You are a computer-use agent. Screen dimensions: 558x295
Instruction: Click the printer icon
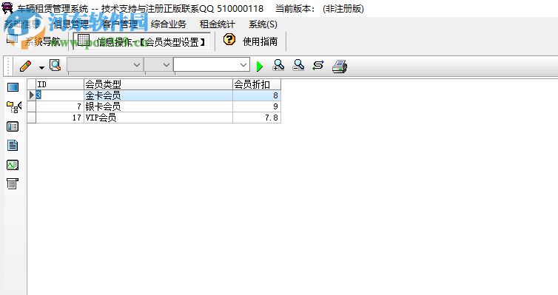340,67
